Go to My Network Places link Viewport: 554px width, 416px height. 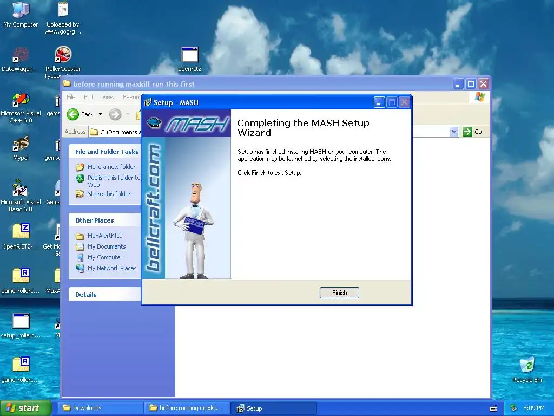tap(112, 268)
